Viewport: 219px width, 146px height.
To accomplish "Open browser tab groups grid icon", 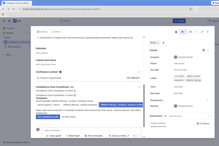I will click(3, 14).
